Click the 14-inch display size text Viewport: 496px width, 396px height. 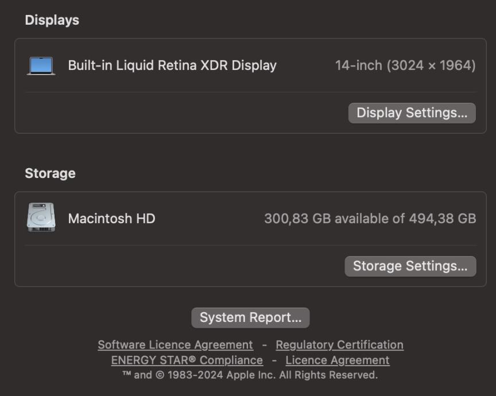(358, 65)
